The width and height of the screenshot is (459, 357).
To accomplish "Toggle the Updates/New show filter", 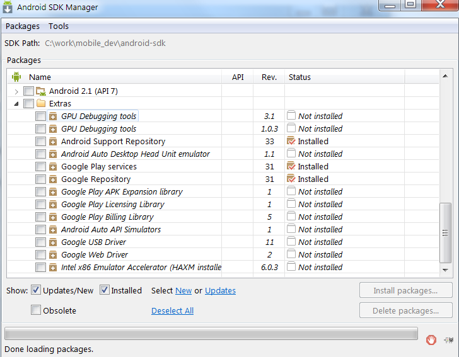I will [36, 290].
